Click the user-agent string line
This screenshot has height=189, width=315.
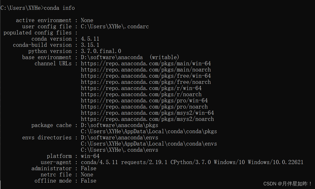[x=192, y=162]
